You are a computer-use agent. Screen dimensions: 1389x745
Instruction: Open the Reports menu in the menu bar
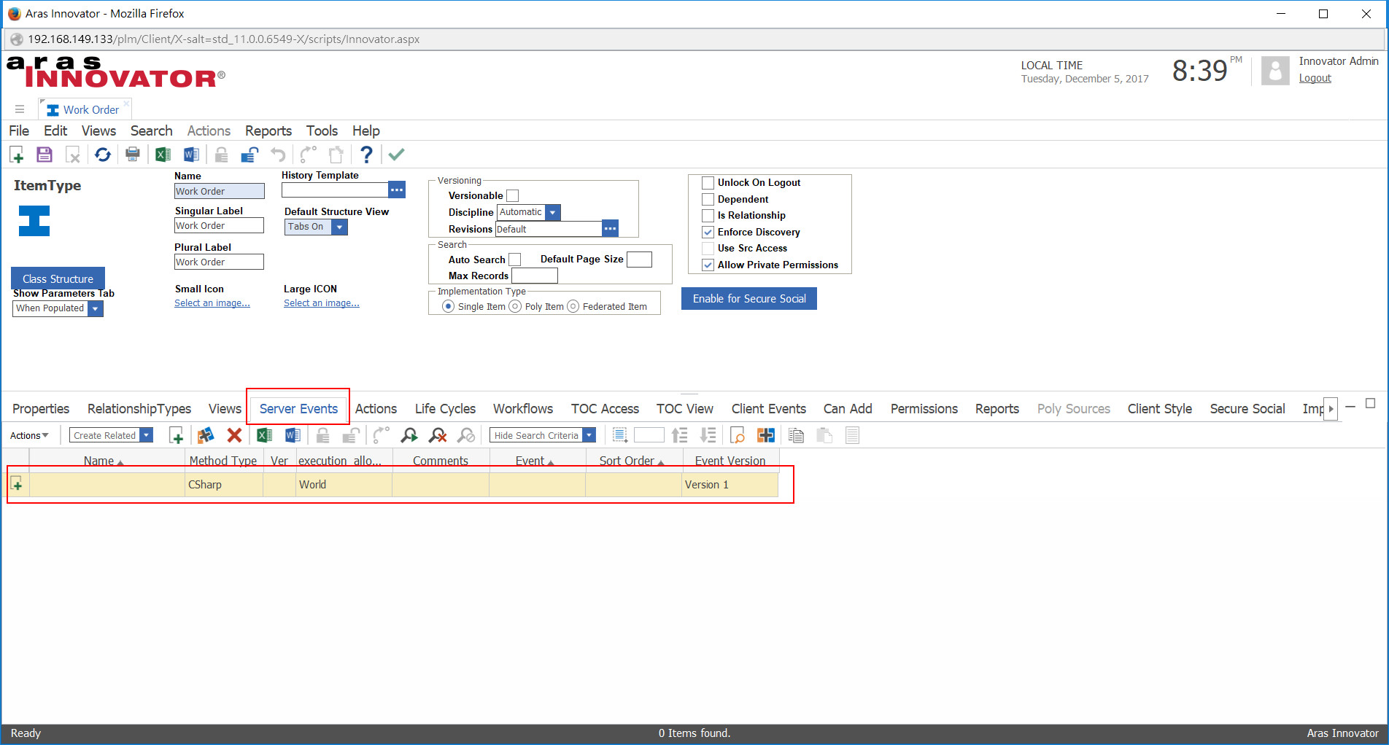[268, 130]
